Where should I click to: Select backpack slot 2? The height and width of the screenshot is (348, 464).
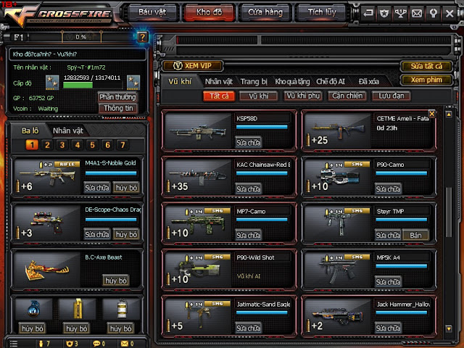click(47, 145)
